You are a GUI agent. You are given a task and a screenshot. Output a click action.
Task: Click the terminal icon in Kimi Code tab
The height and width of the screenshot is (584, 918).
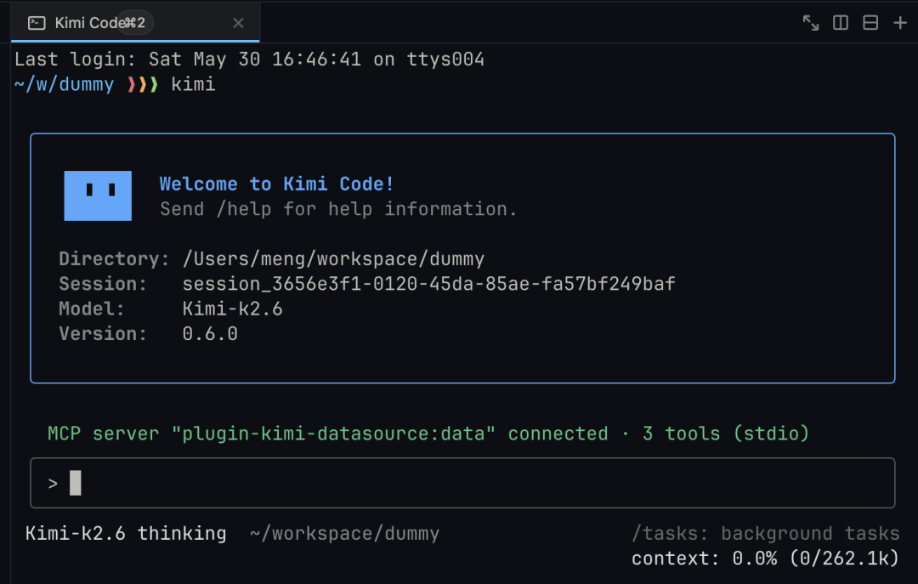click(x=37, y=23)
